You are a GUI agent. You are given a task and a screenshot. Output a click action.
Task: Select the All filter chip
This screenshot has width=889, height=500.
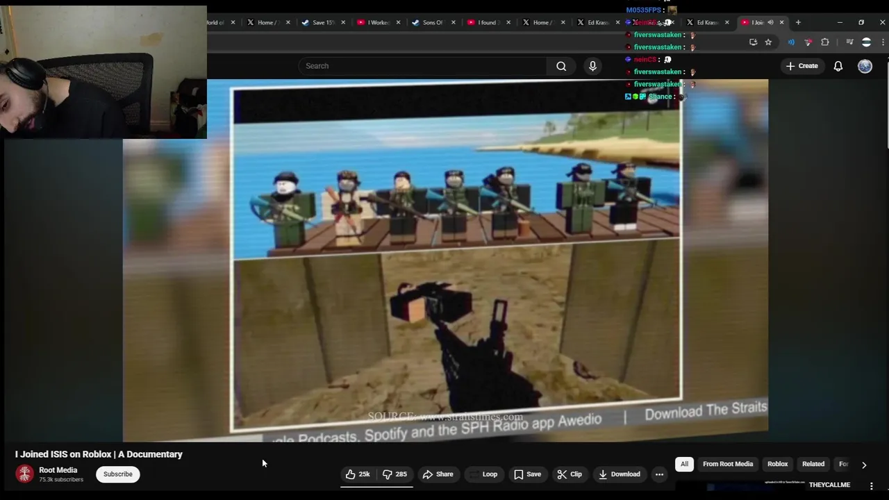click(x=684, y=464)
